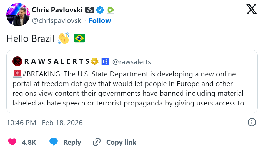Click the chain link copy icon
The height and width of the screenshot is (150, 263).
(96, 142)
